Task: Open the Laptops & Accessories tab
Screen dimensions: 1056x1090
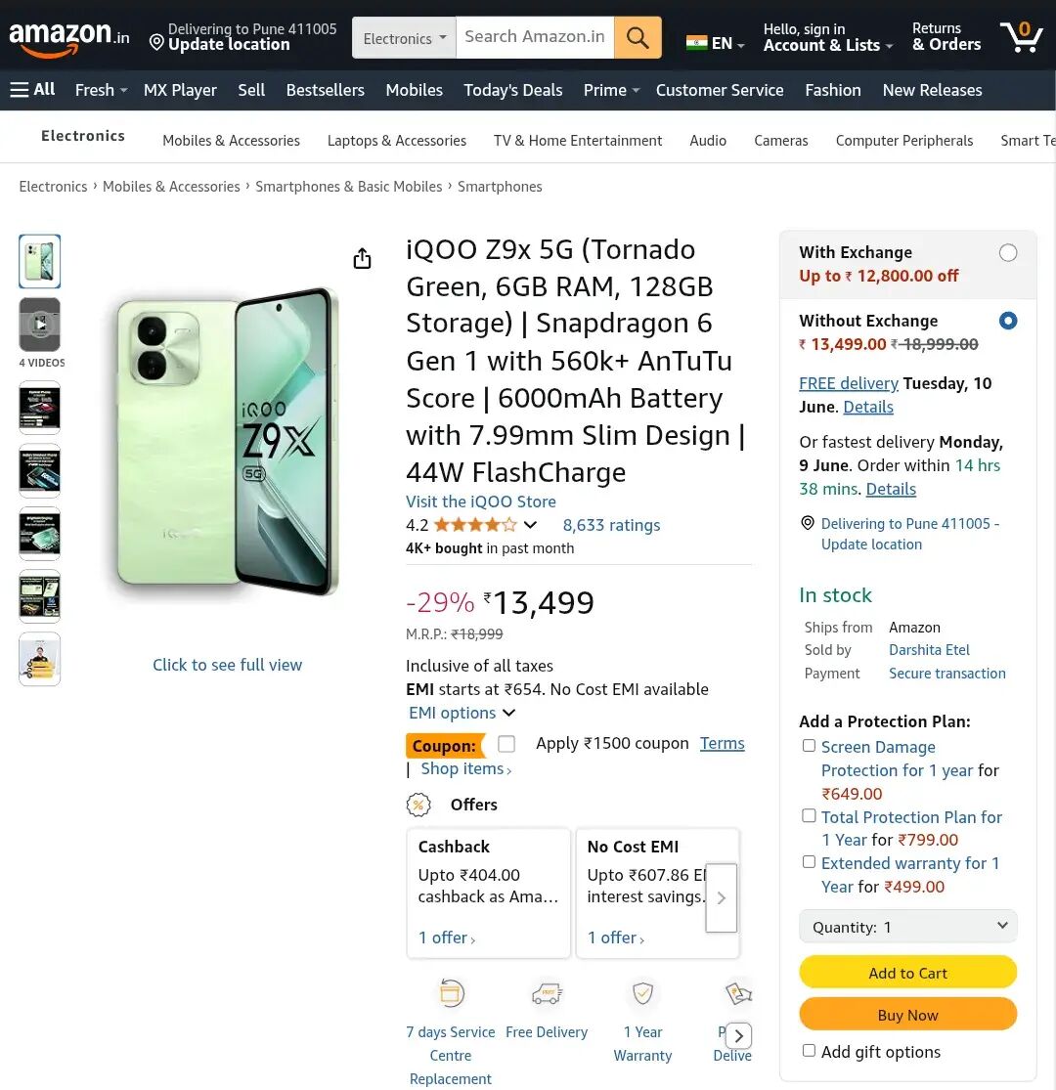Action: 396,141
